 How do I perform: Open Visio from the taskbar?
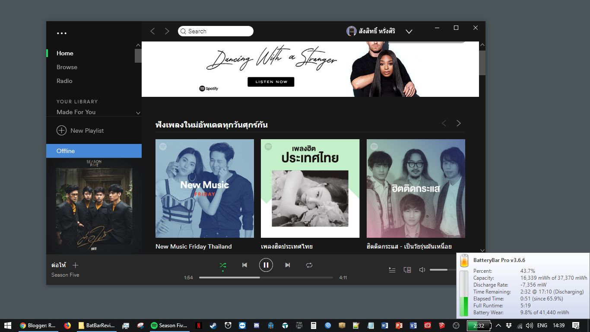413,326
